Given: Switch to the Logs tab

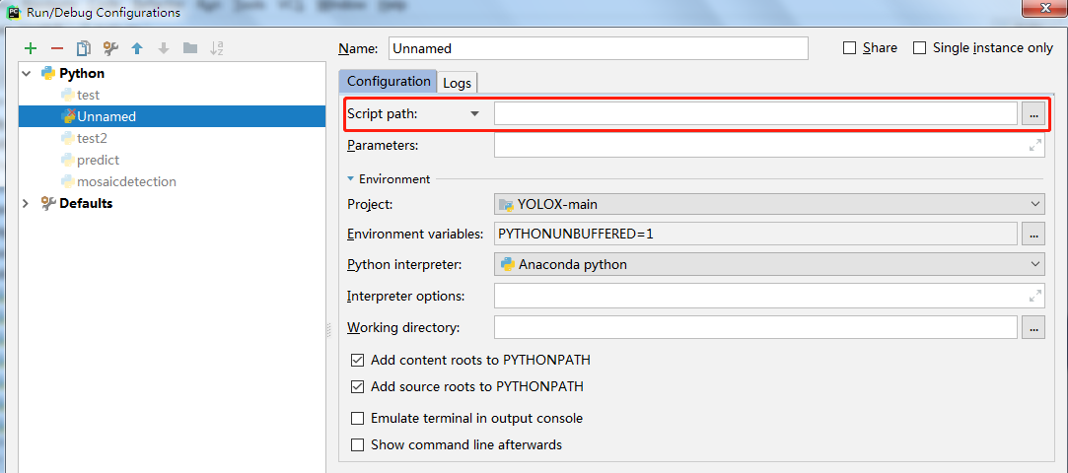Looking at the screenshot, I should coord(457,83).
